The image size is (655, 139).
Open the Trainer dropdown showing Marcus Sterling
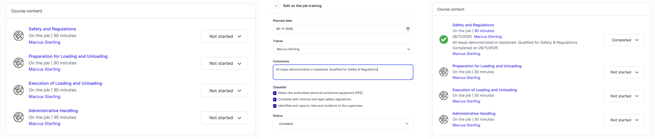tap(343, 49)
